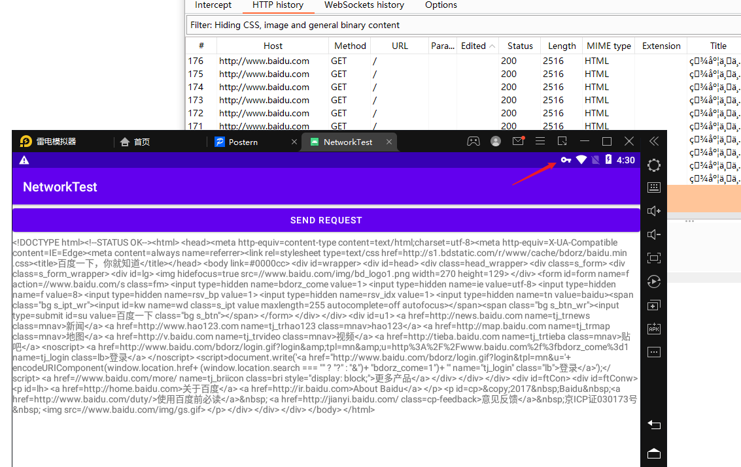Image resolution: width=741 pixels, height=467 pixels.
Task: Click the window pop-out icon in title bar
Action: point(562,141)
